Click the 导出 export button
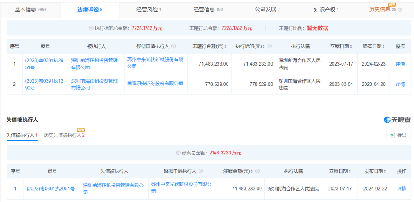The height and width of the screenshot is (202, 414). pyautogui.click(x=398, y=135)
